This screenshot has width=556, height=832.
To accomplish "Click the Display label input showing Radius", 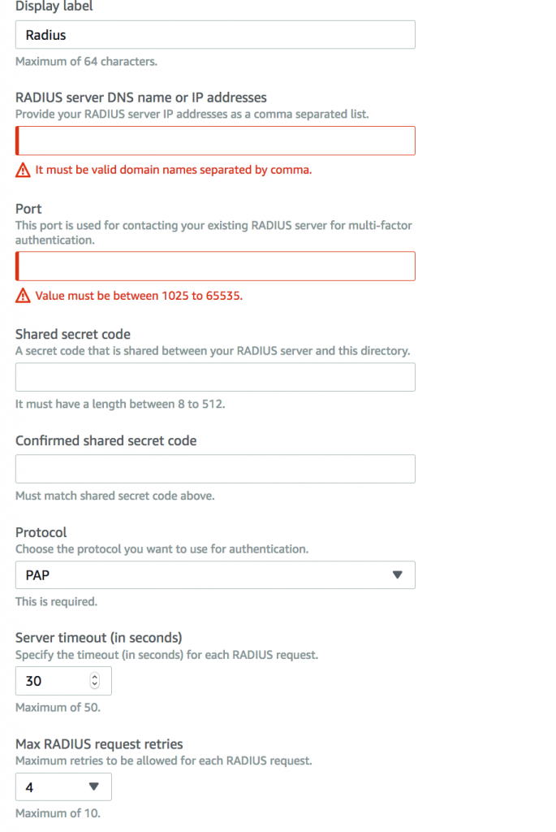I will point(215,34).
